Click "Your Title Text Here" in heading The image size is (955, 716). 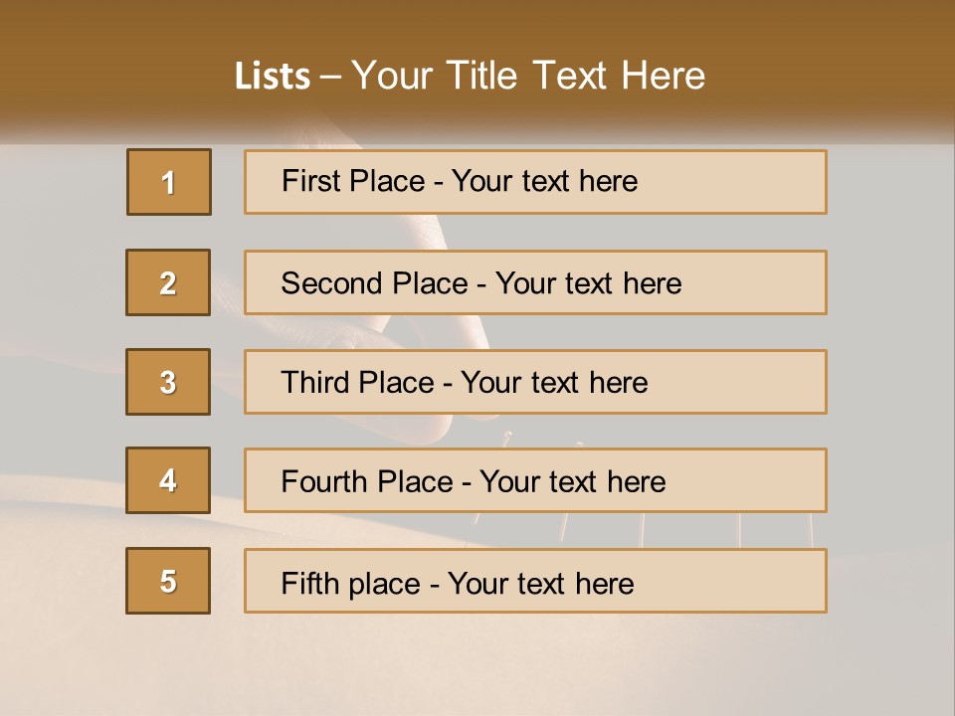click(528, 77)
